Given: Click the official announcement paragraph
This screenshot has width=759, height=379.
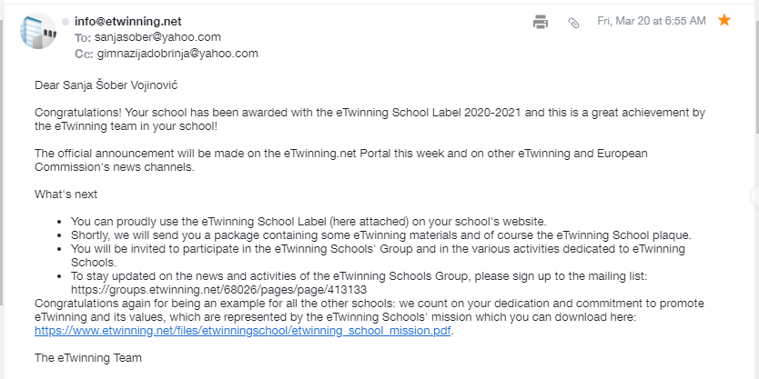Looking at the screenshot, I should point(340,160).
